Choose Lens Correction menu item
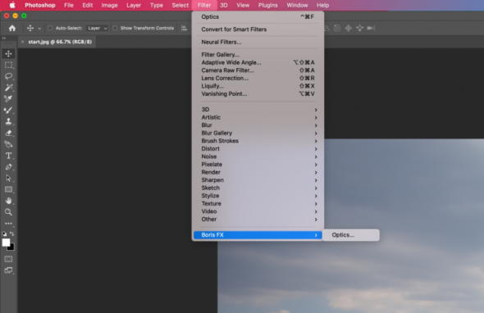This screenshot has width=484, height=313. coord(258,78)
